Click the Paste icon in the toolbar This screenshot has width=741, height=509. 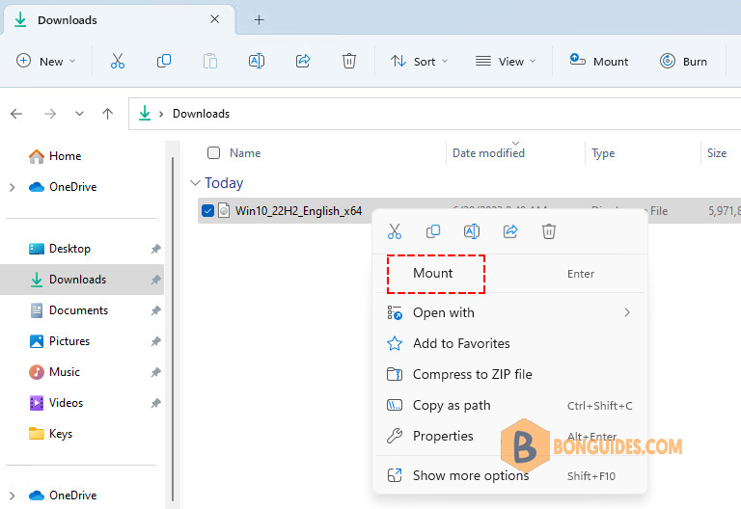pyautogui.click(x=209, y=61)
